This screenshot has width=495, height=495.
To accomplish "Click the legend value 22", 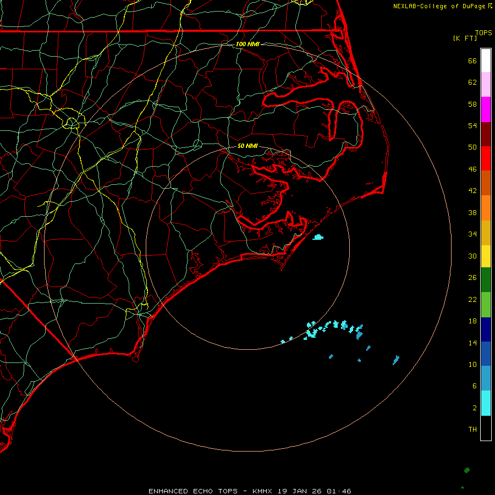I will [x=472, y=299].
